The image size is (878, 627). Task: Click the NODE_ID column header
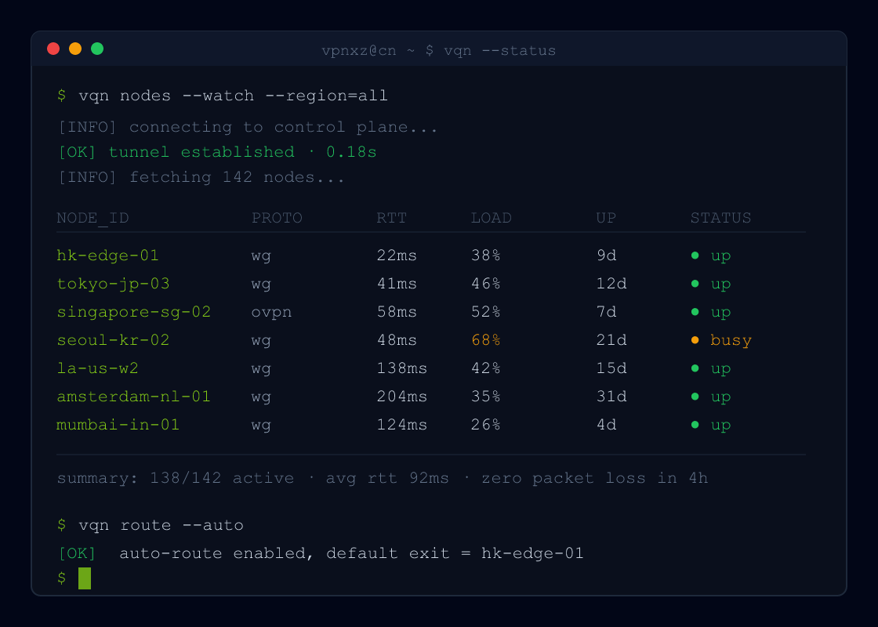click(93, 218)
